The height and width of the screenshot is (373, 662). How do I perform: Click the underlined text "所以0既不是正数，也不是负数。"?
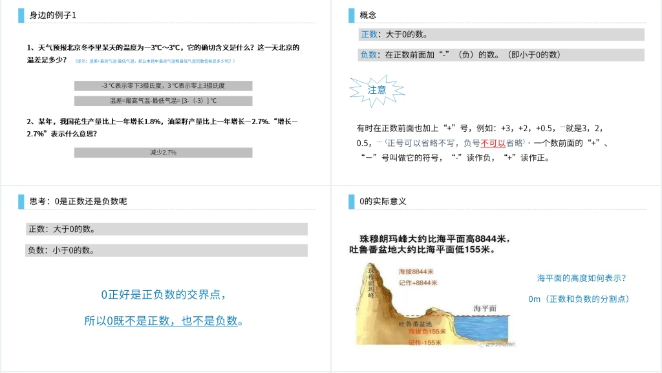coord(164,321)
